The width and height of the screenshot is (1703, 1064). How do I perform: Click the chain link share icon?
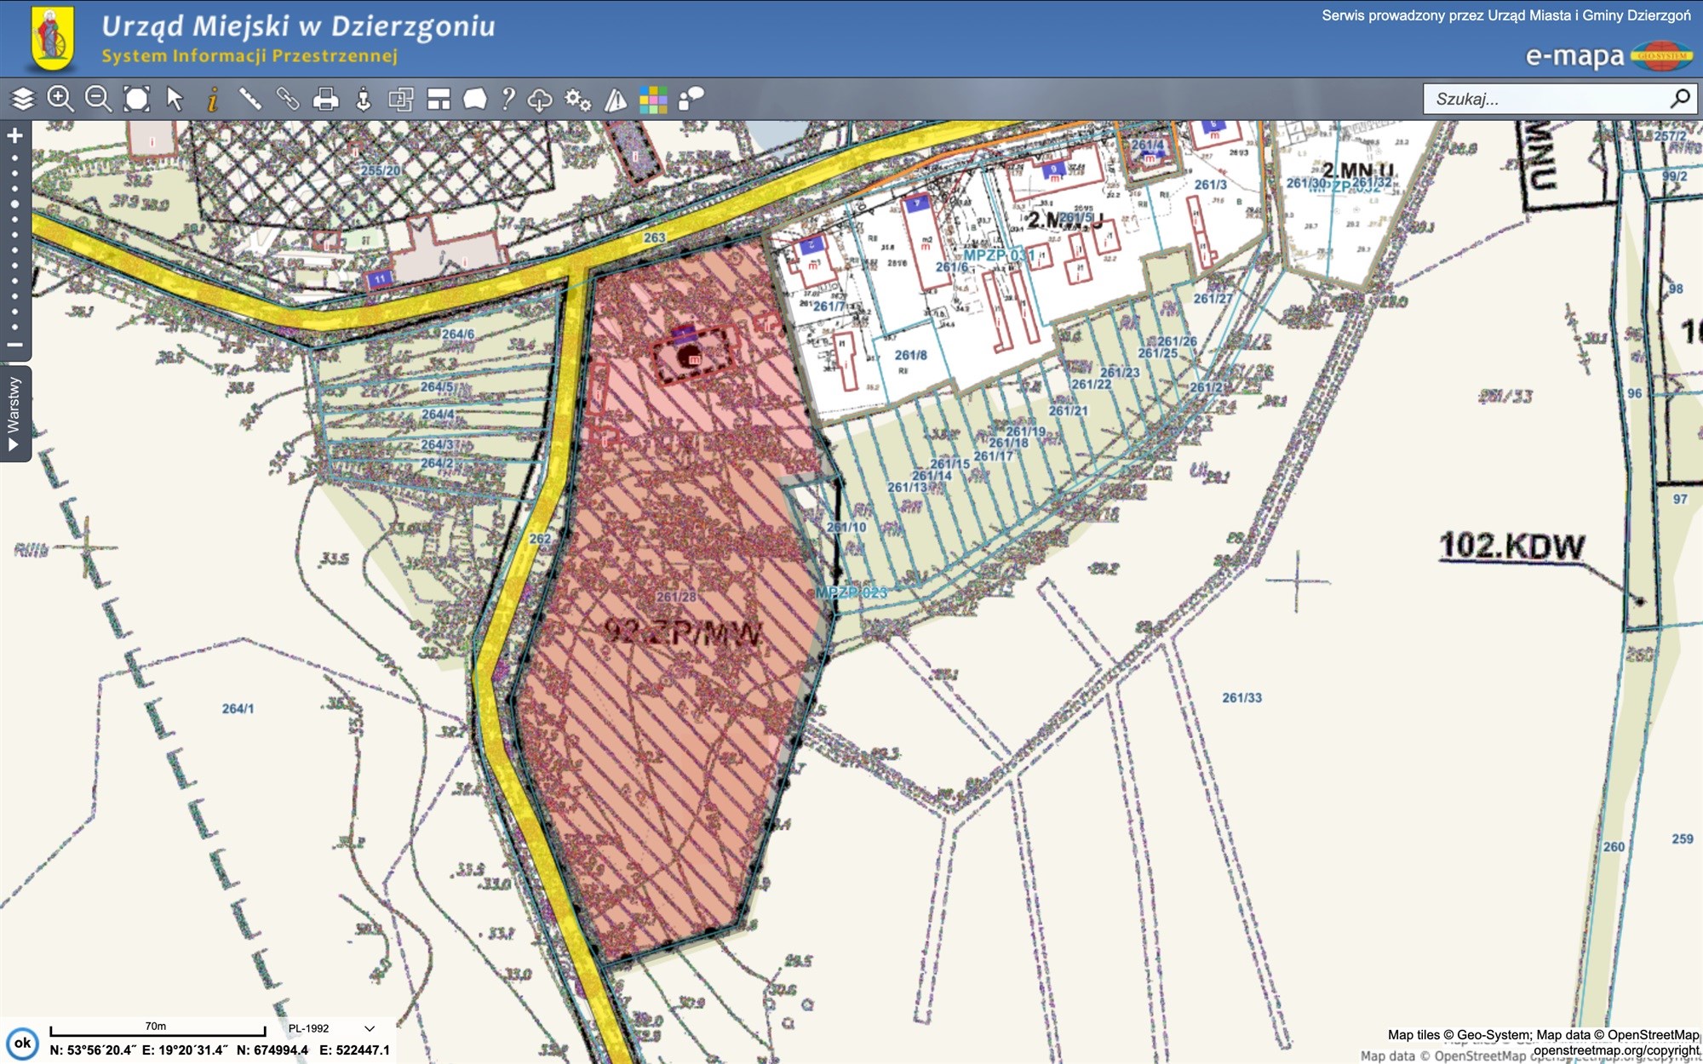pos(288,100)
